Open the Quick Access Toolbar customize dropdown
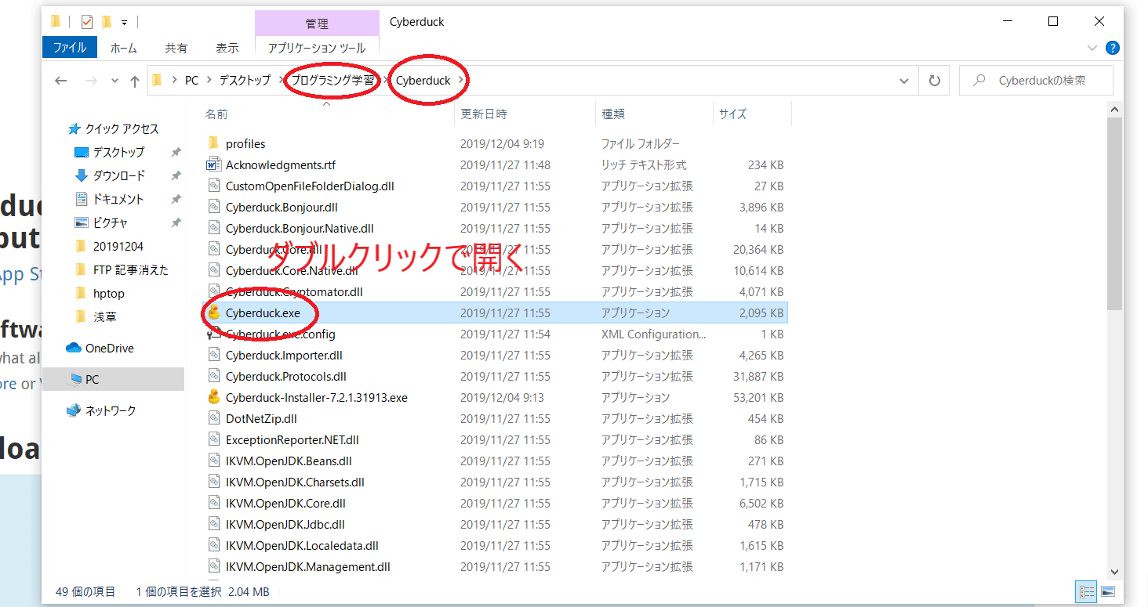 pos(124,22)
